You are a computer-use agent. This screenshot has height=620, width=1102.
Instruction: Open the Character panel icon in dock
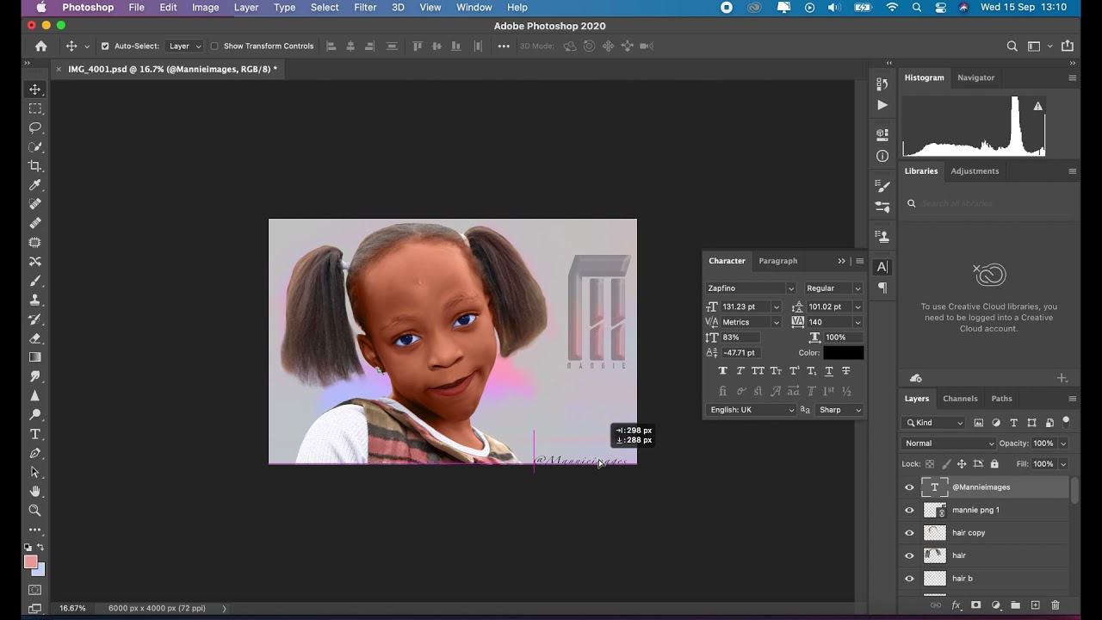tap(882, 267)
